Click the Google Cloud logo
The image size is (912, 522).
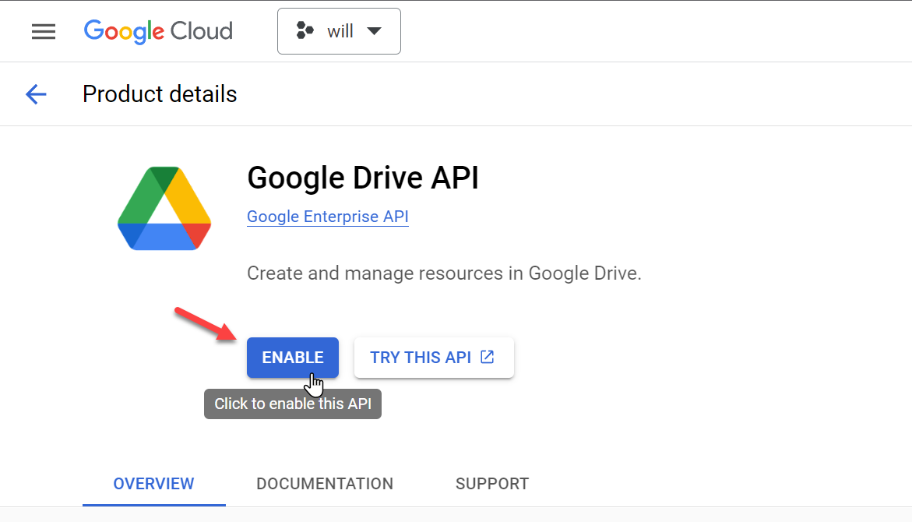(158, 31)
